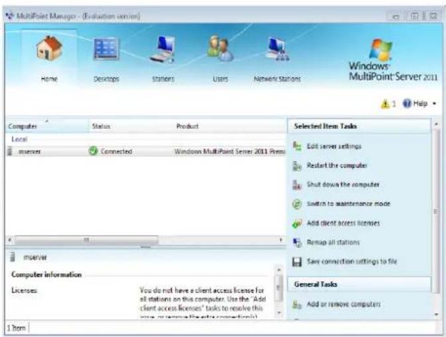This screenshot has height=337, width=446.
Task: Click the mserver computer icon in list
Action: click(10, 151)
